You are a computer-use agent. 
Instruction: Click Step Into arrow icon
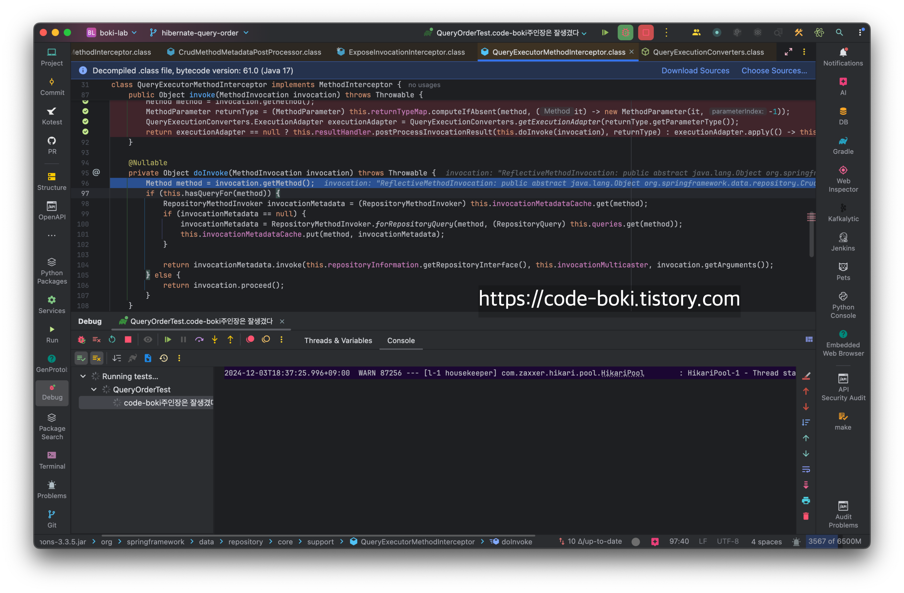point(215,340)
